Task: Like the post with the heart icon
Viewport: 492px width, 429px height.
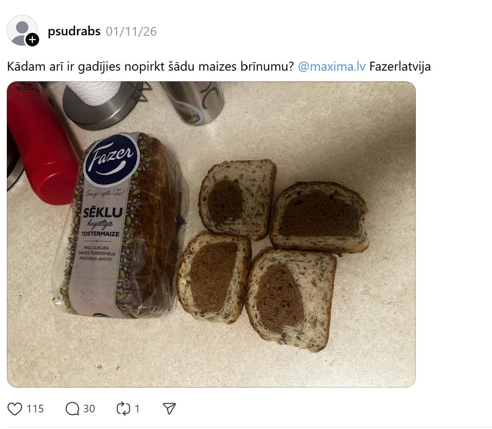Action: (x=15, y=409)
